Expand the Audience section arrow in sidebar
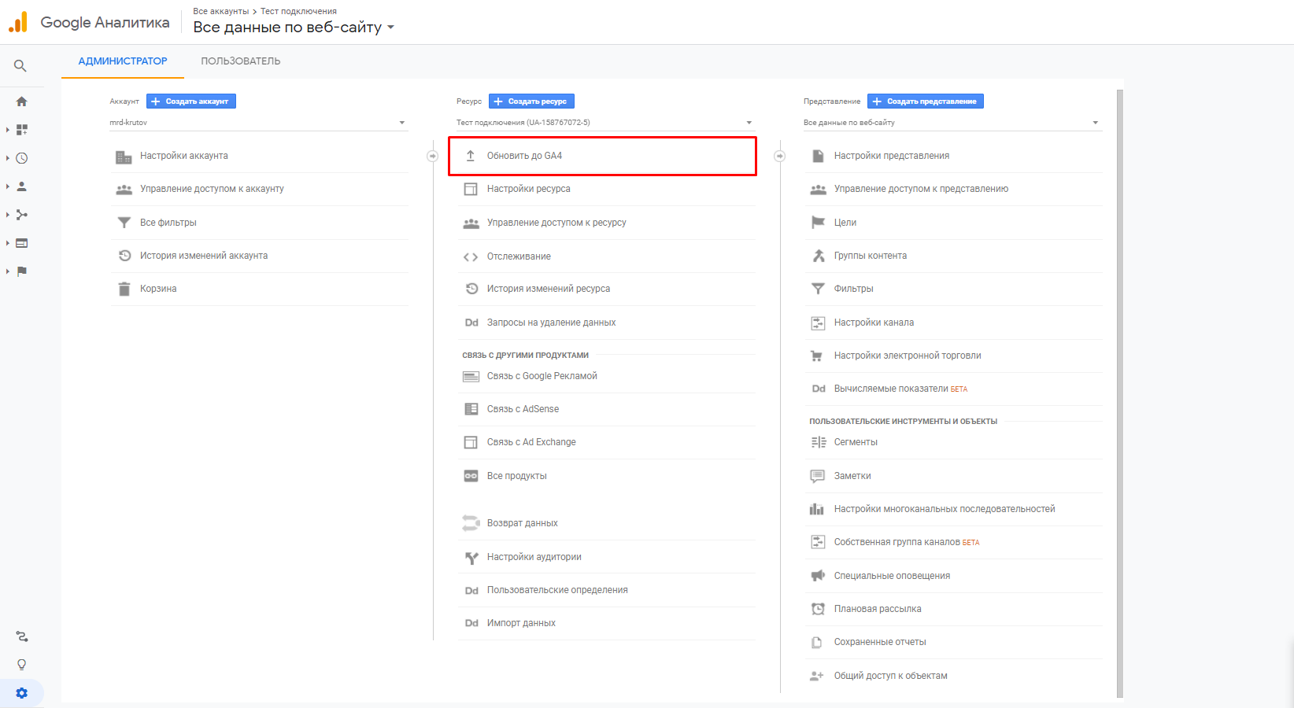Viewport: 1294px width, 708px height. [8, 186]
